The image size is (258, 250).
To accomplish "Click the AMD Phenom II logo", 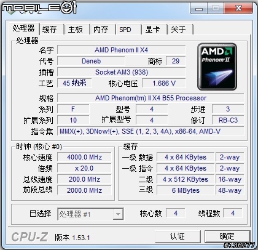I will coord(217,67).
